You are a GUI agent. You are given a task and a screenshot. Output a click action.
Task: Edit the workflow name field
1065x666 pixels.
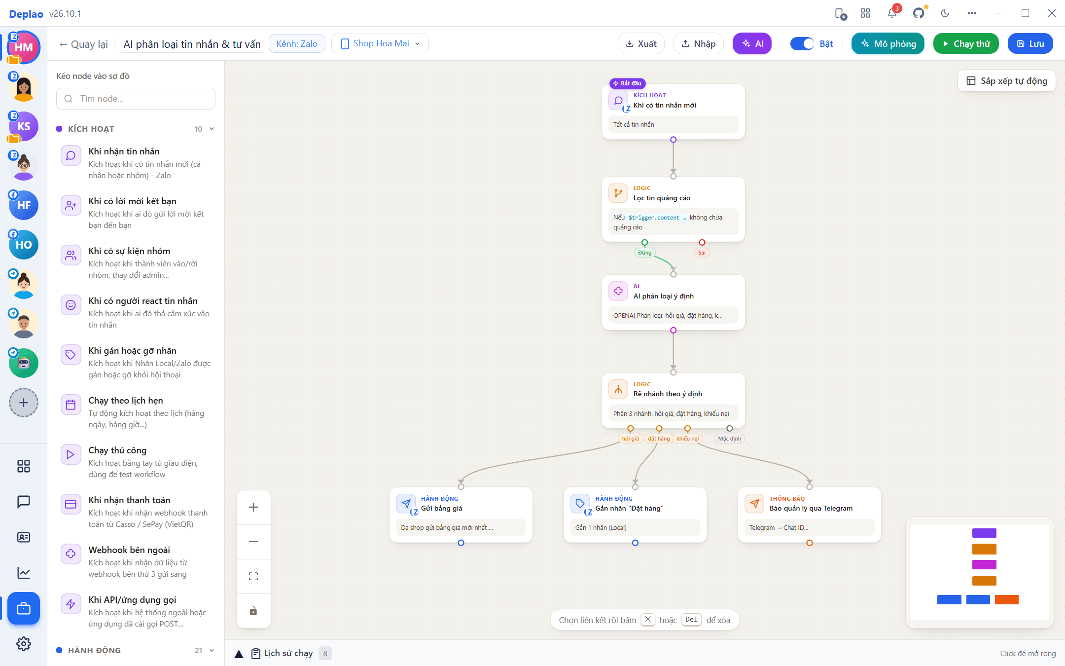click(x=192, y=44)
